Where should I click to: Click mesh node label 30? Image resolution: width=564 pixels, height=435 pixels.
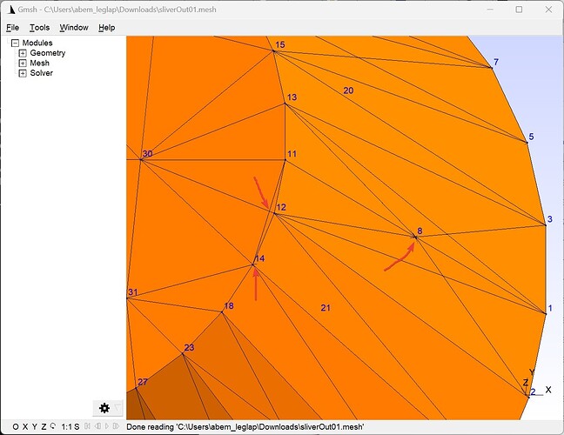pyautogui.click(x=147, y=153)
